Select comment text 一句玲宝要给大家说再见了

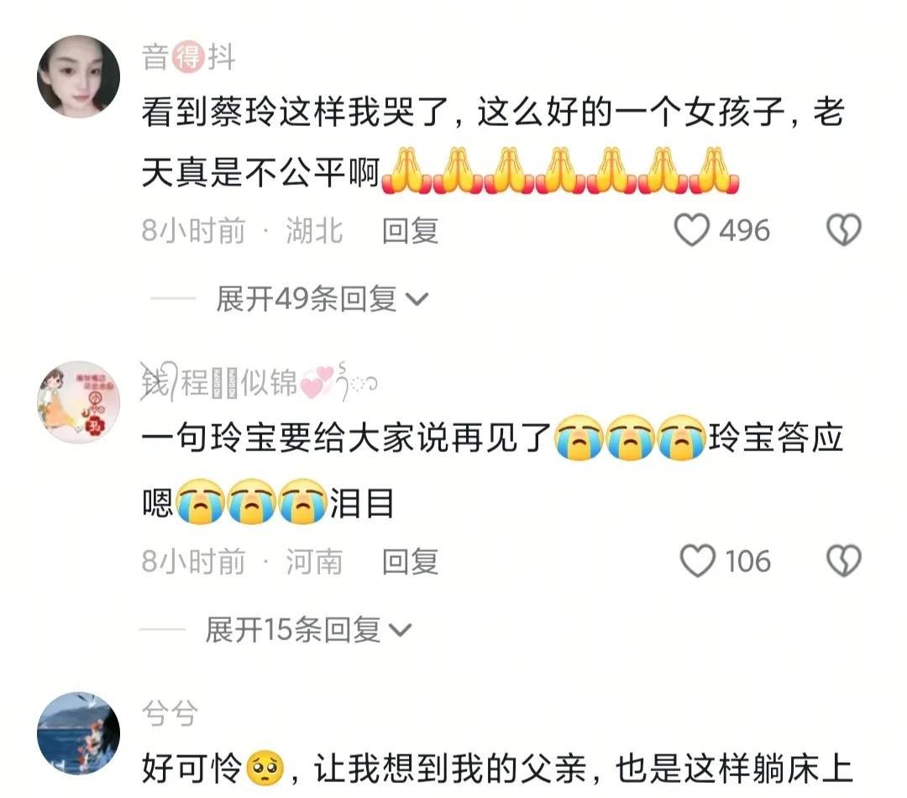346,437
